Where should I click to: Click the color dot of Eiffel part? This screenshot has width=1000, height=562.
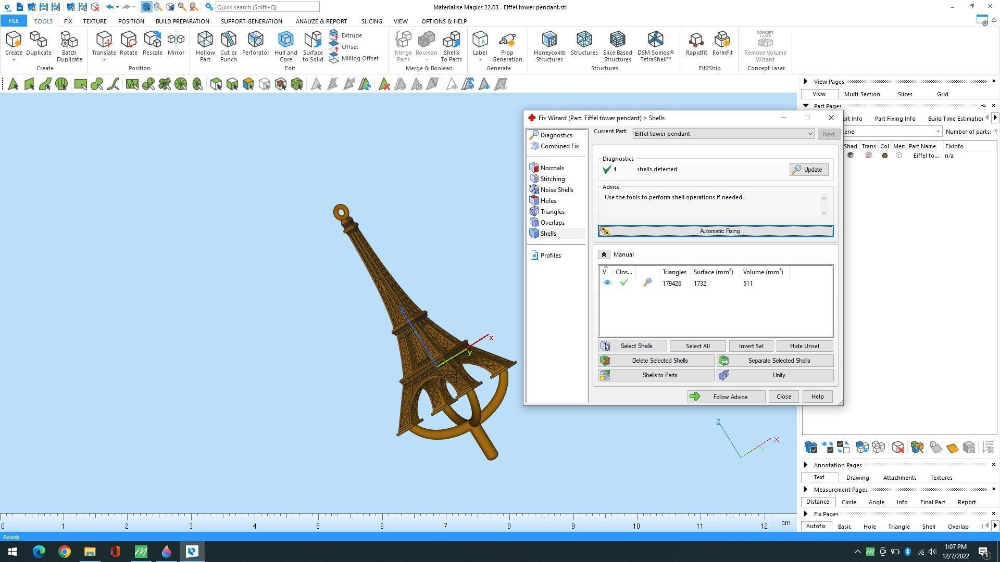coord(884,156)
